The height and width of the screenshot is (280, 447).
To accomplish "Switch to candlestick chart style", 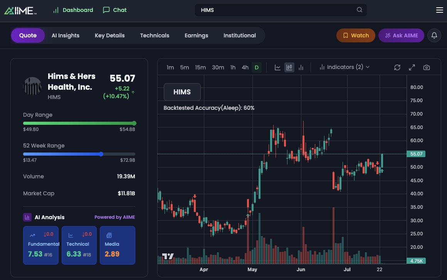I will pyautogui.click(x=289, y=67).
